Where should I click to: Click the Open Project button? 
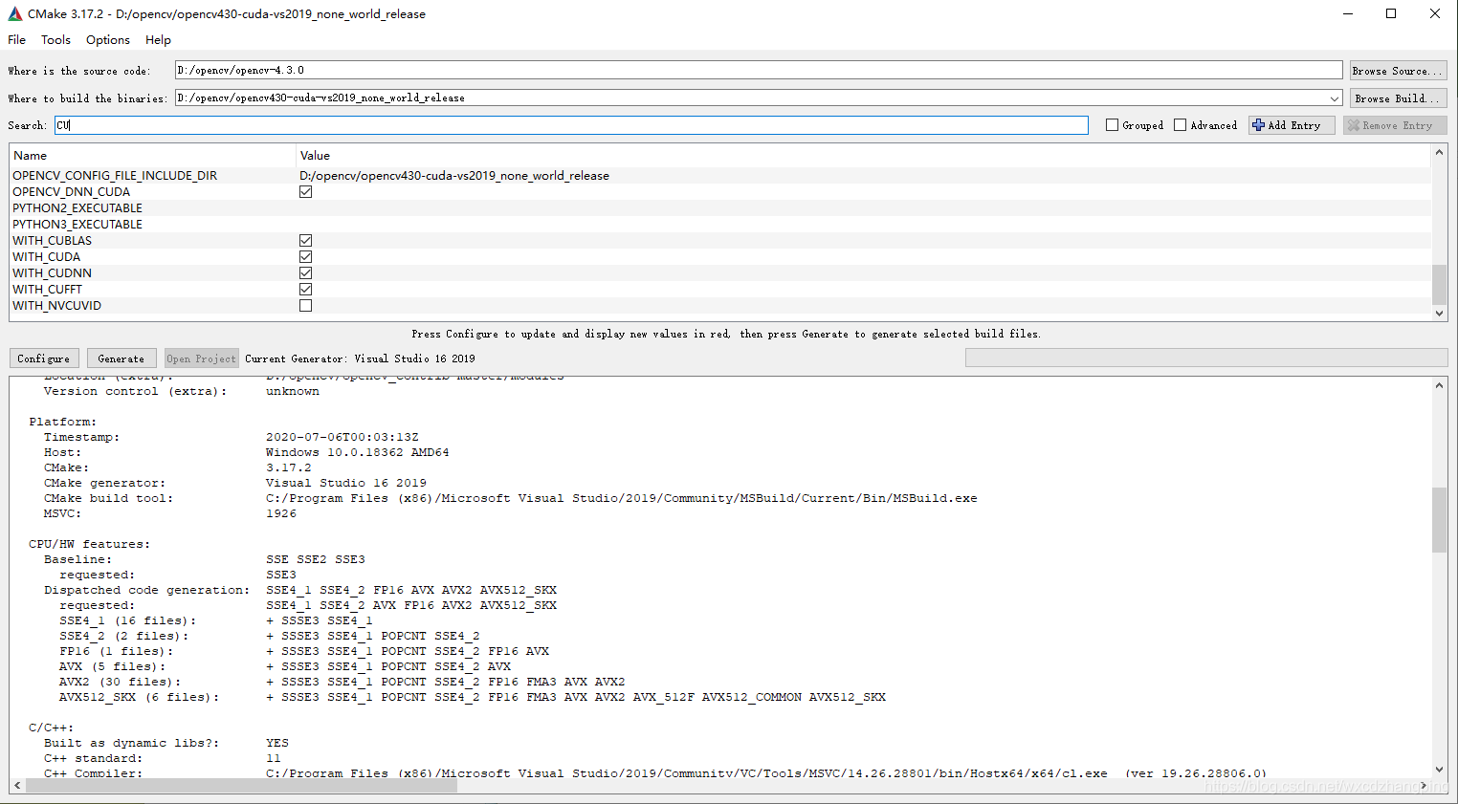[x=201, y=359]
